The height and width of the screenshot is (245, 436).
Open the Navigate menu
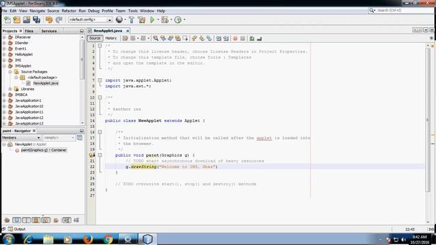point(37,11)
